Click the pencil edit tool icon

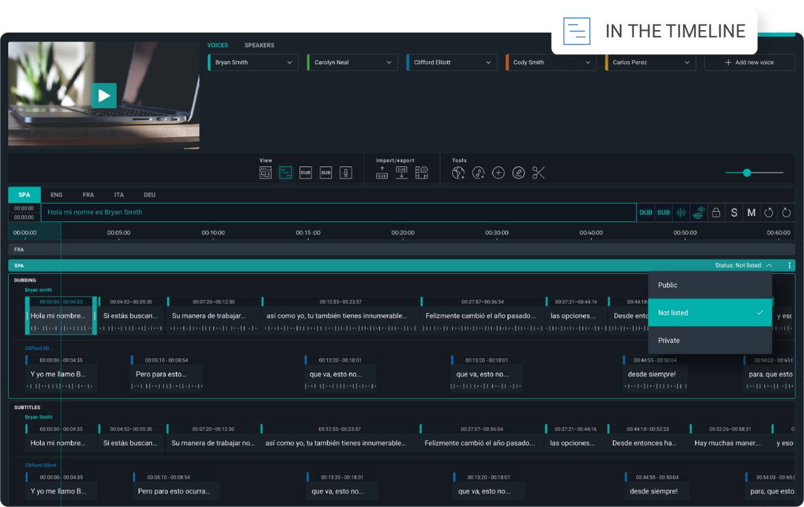point(518,173)
